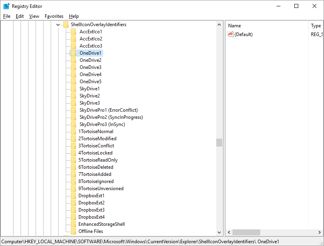Select the SkyDrivePro2 (SyncInProgress) key label

coord(111,117)
